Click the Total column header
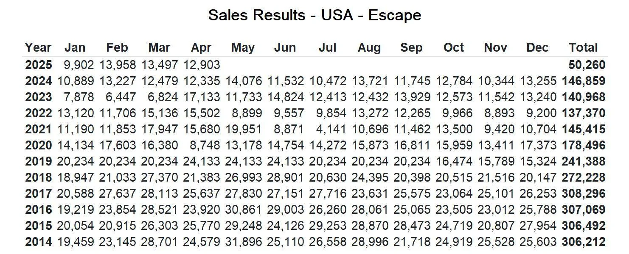The width and height of the screenshot is (629, 254). [x=583, y=47]
